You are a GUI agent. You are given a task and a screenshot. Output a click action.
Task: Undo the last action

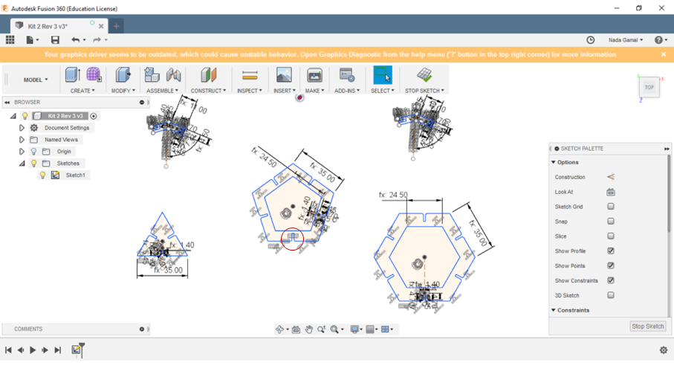(x=76, y=40)
